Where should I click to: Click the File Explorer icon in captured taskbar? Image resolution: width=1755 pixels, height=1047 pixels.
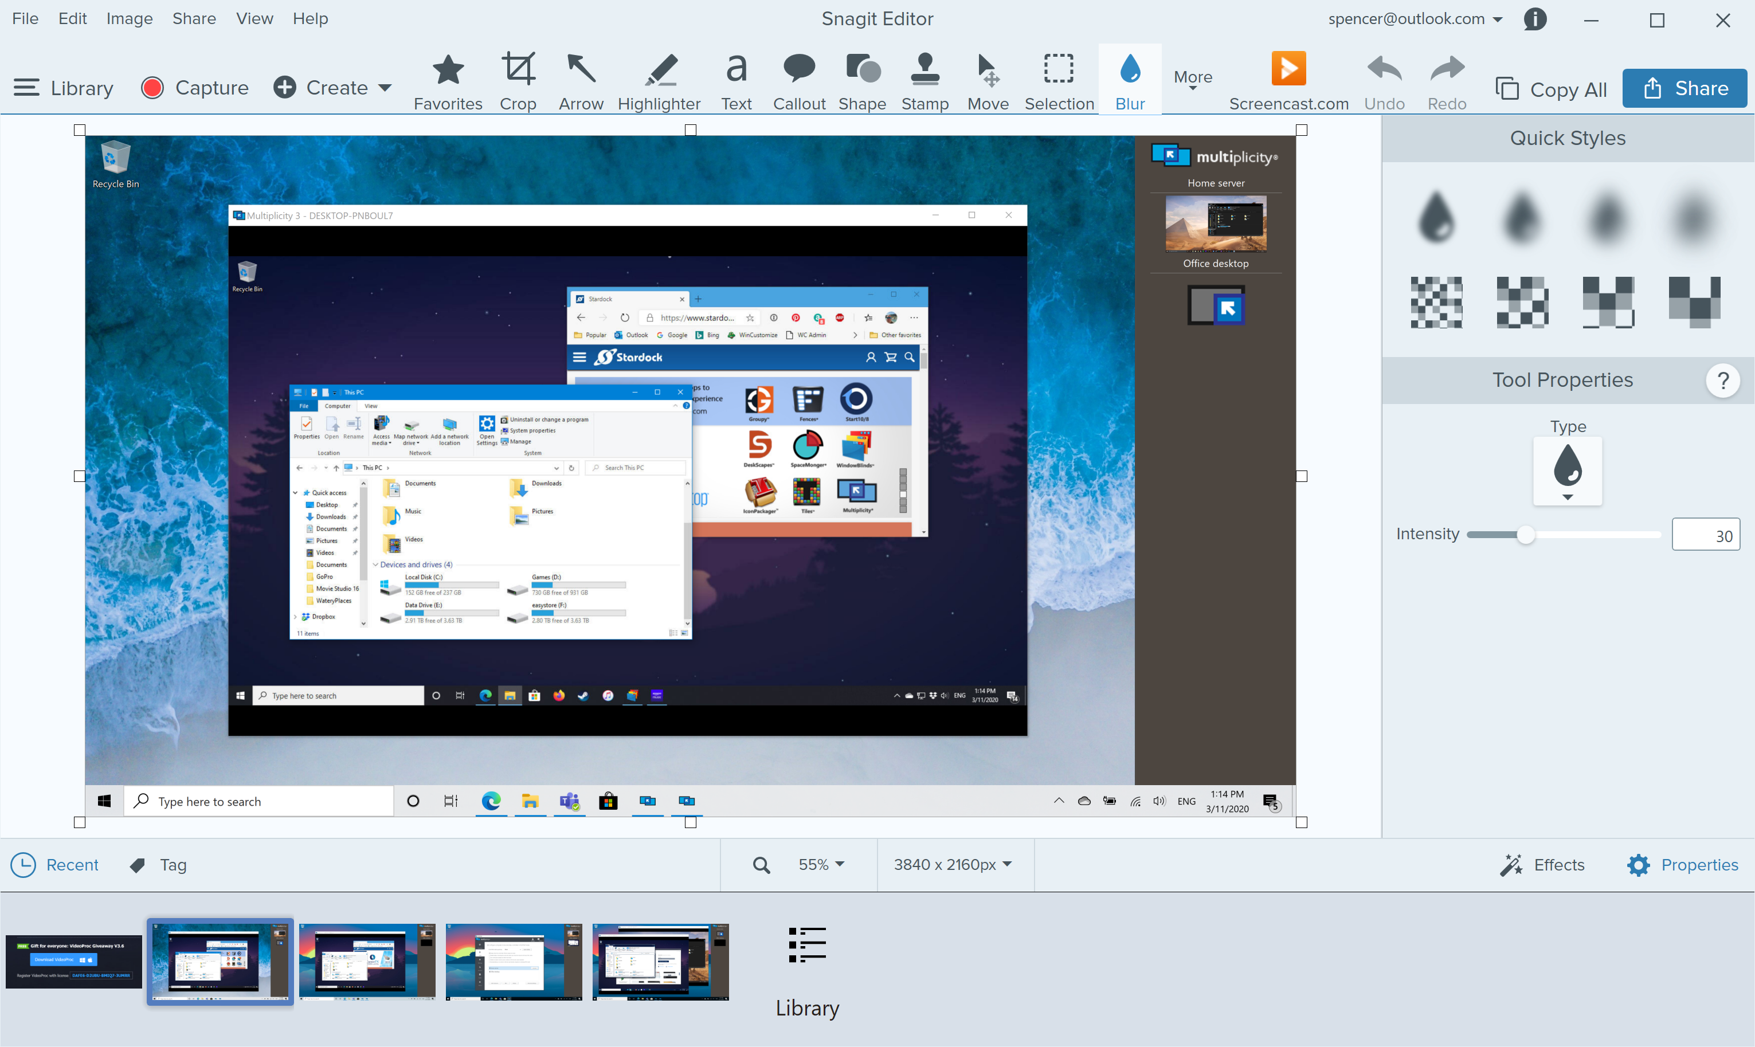(530, 801)
